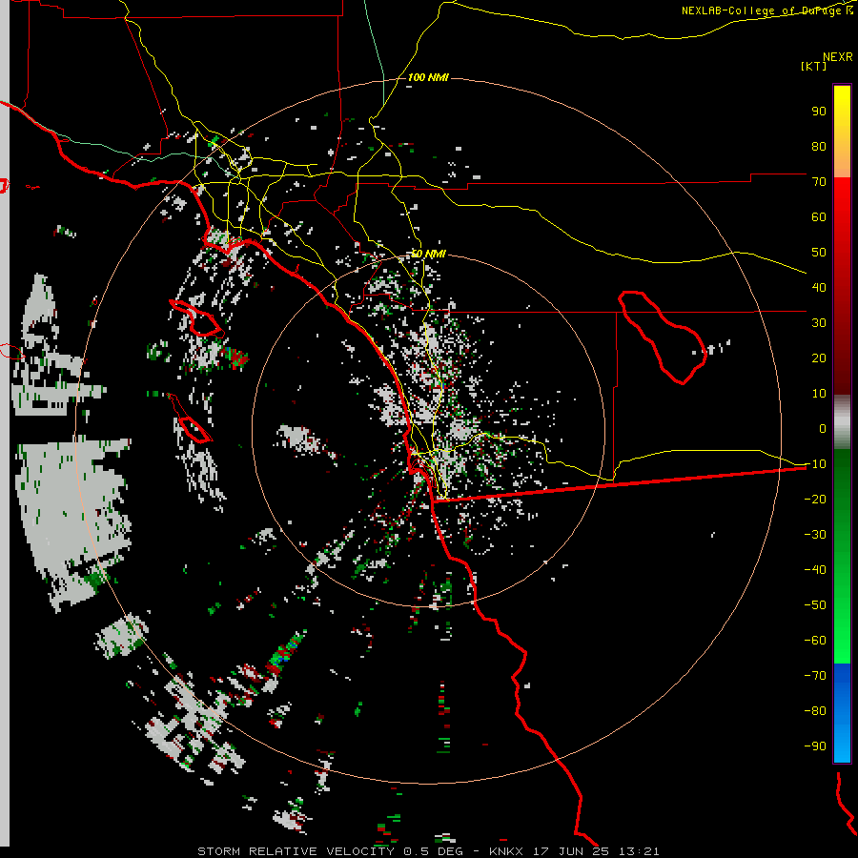The image size is (858, 858).
Task: Click the STORM RELATIVE VELOCITY caption text
Action: click(296, 851)
